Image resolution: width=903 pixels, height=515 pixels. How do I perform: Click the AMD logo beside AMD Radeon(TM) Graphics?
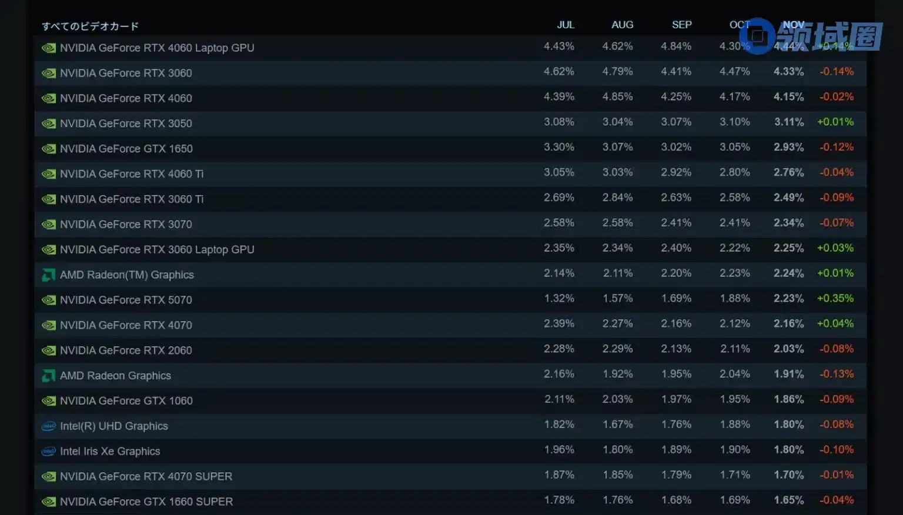pos(49,275)
